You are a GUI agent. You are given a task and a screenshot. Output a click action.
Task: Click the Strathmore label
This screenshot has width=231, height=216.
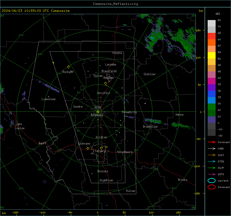tap(125, 152)
